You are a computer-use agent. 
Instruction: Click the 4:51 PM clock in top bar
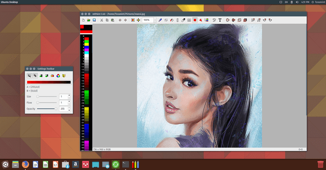pyautogui.click(x=305, y=2)
